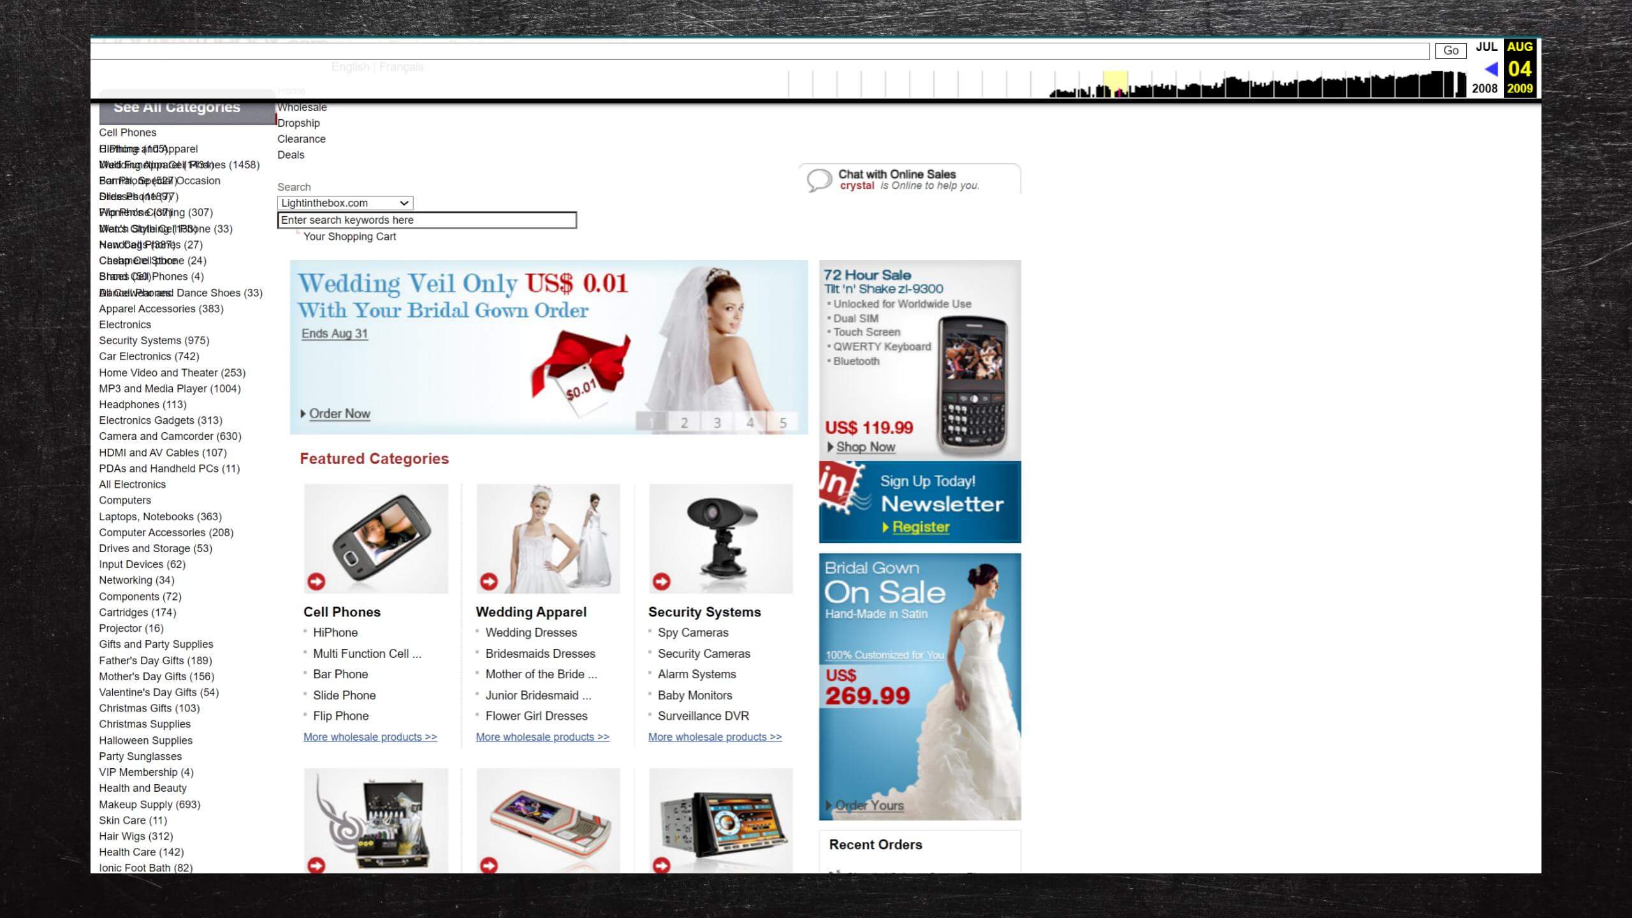Click the See All Categories header
This screenshot has height=918, width=1632.
point(187,107)
